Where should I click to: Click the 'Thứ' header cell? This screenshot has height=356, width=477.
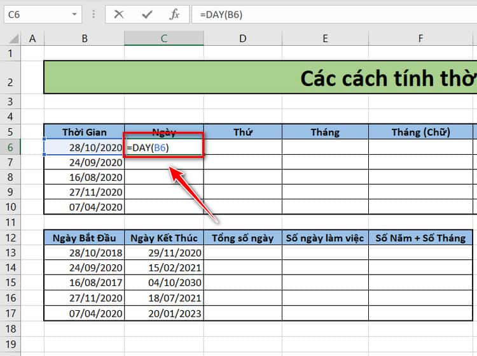[x=243, y=132]
